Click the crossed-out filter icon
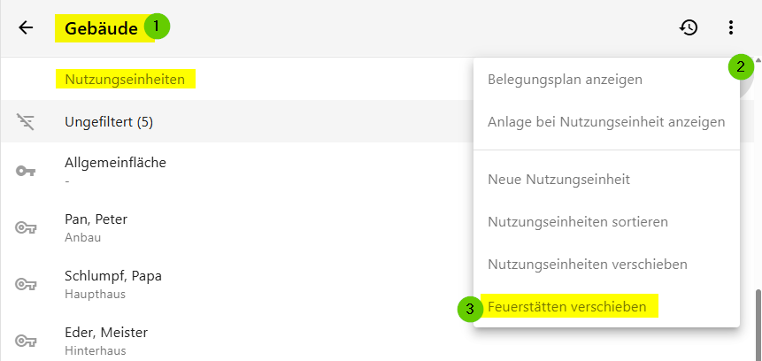762x361 pixels. click(26, 122)
